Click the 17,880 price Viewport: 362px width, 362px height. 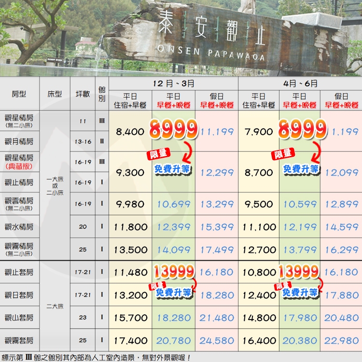click(x=342, y=295)
